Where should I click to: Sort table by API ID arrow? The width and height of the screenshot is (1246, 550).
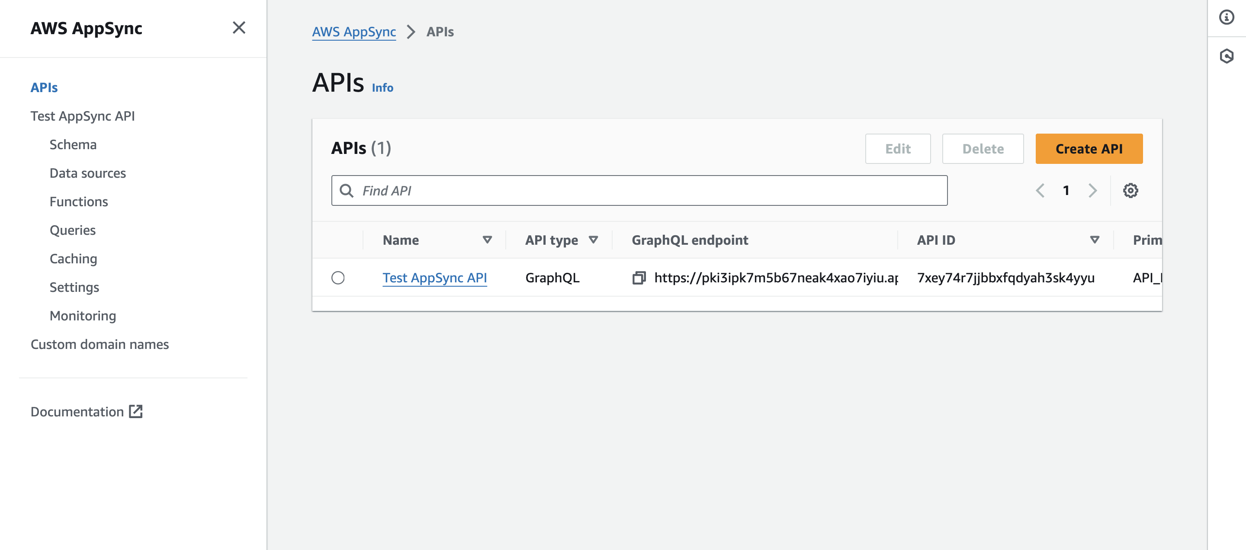click(x=1095, y=240)
